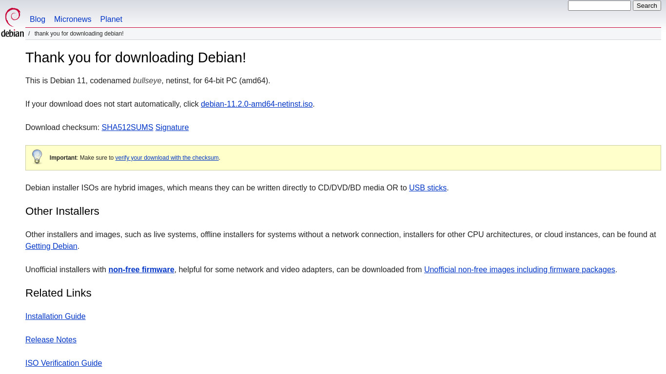Viewport: 666px width, 374px height.
Task: Click the Search button
Action: tap(646, 6)
